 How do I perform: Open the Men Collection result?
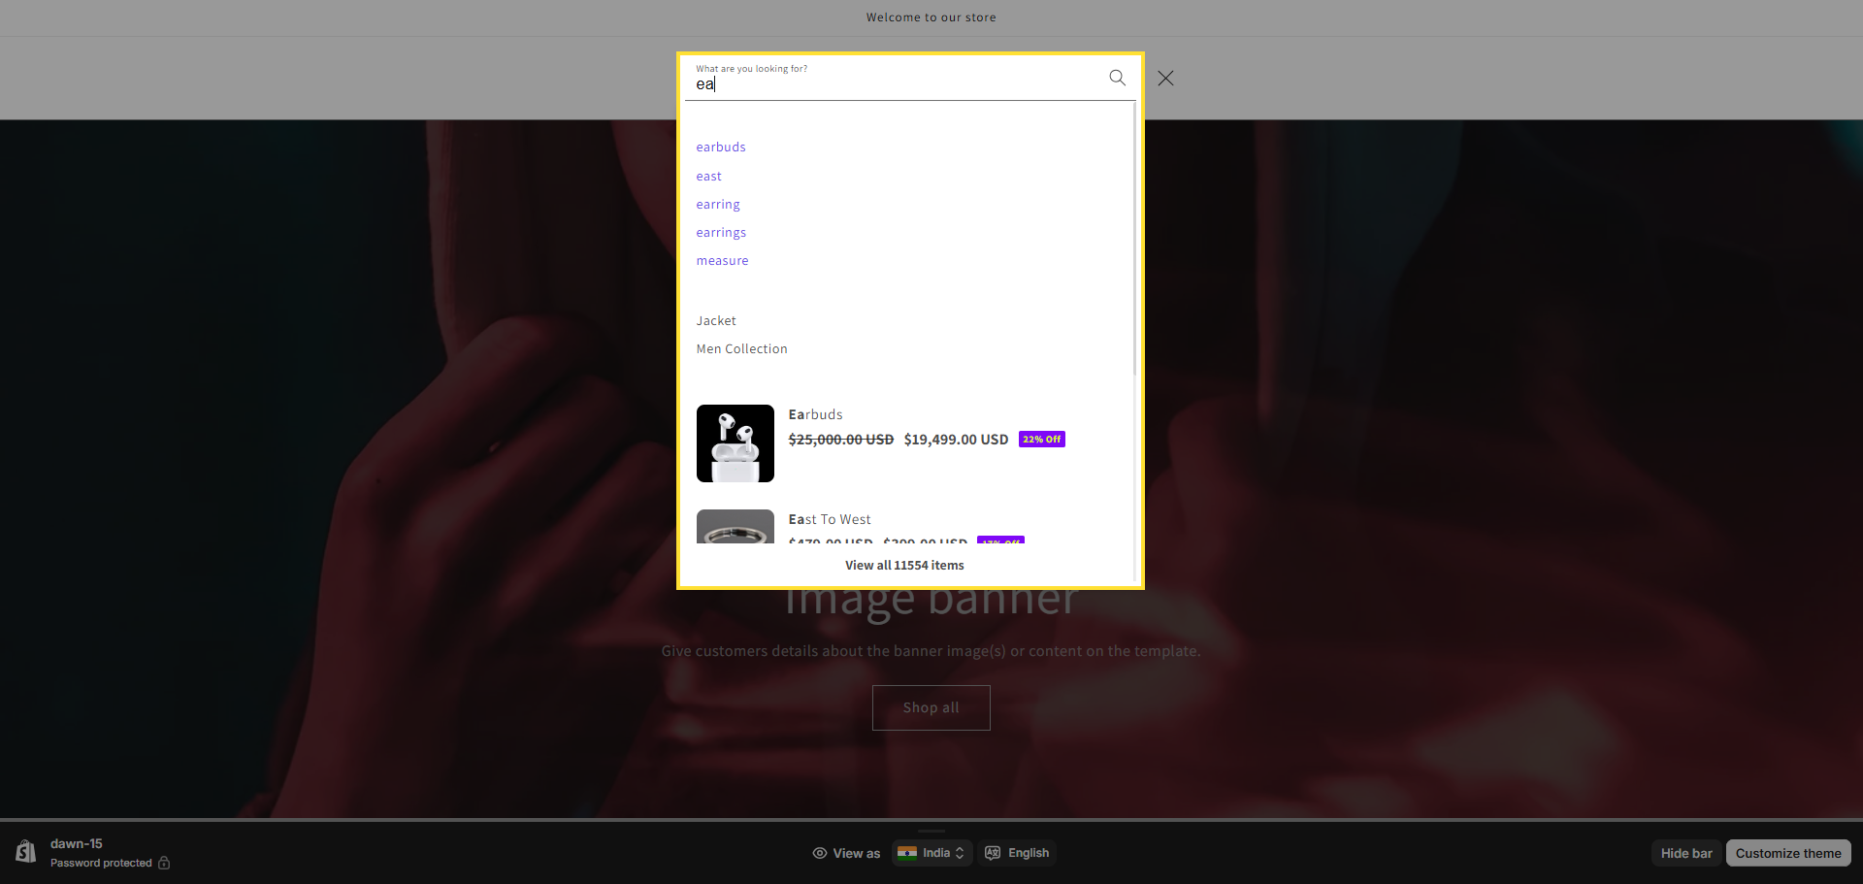[741, 349]
